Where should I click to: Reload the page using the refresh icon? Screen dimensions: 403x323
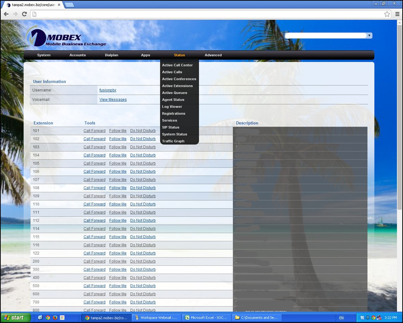pyautogui.click(x=24, y=14)
